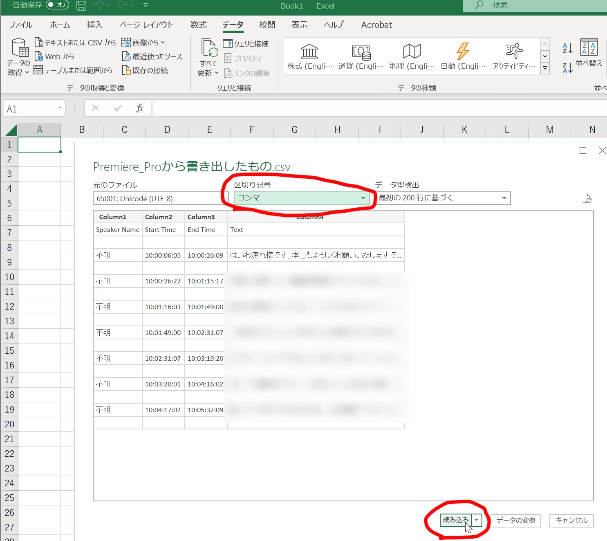Switch to the 挿入 tab
The width and height of the screenshot is (607, 541).
94,25
